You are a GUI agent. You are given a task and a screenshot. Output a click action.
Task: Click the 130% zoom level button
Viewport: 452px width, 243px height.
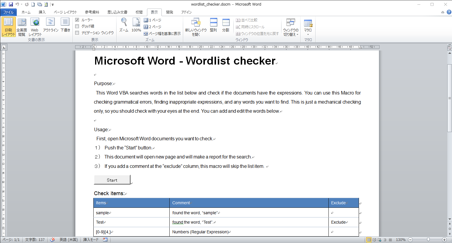[401, 240]
